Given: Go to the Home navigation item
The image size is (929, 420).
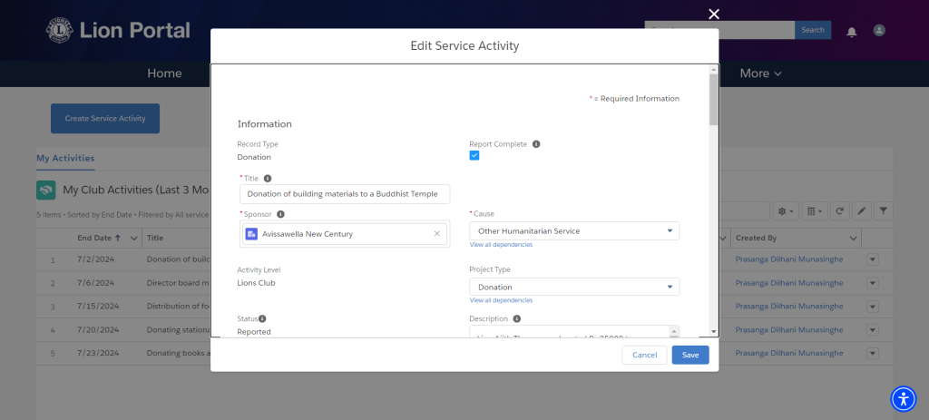Looking at the screenshot, I should (x=164, y=73).
